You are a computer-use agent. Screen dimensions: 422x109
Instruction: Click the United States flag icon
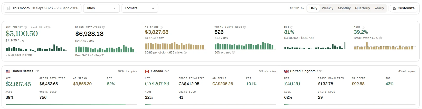pyautogui.click(x=8, y=71)
